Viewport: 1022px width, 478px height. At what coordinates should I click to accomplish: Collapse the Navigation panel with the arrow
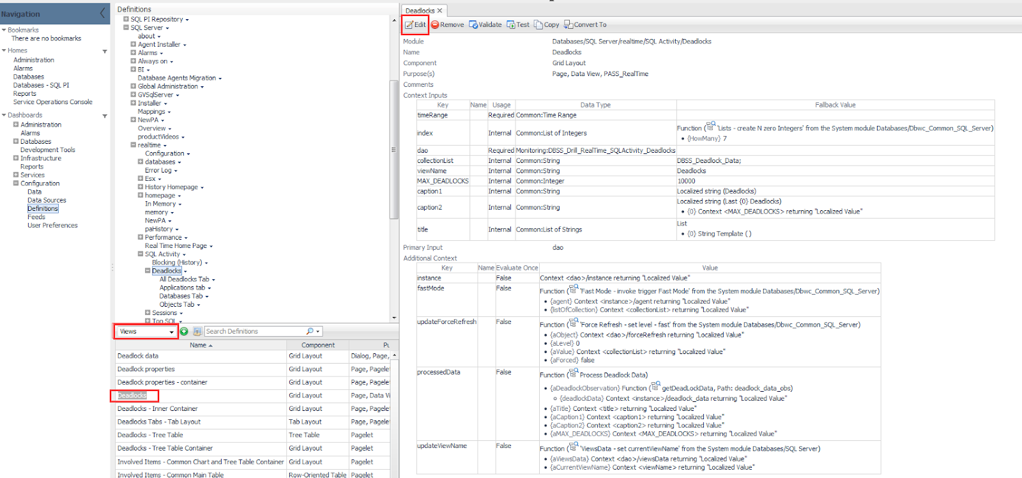coord(103,13)
